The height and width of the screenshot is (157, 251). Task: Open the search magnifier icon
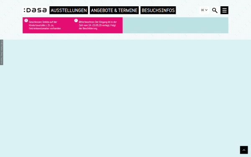click(215, 10)
